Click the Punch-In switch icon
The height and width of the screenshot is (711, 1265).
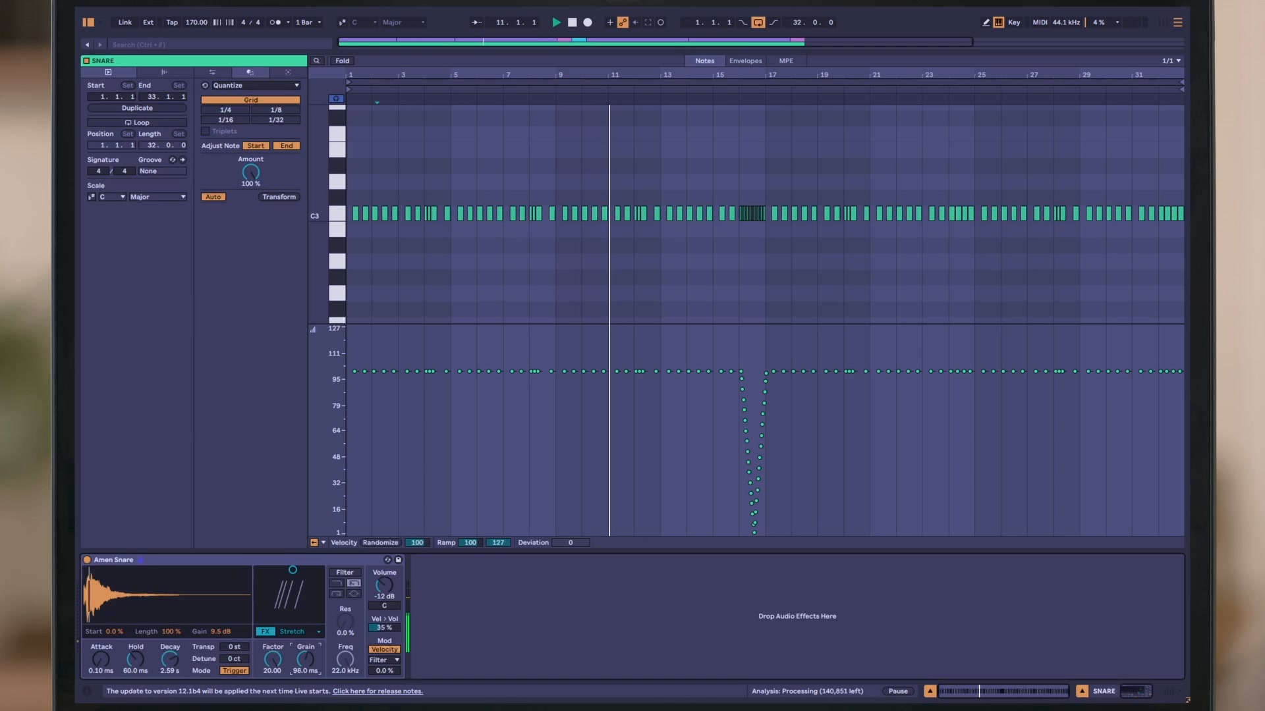[743, 22]
